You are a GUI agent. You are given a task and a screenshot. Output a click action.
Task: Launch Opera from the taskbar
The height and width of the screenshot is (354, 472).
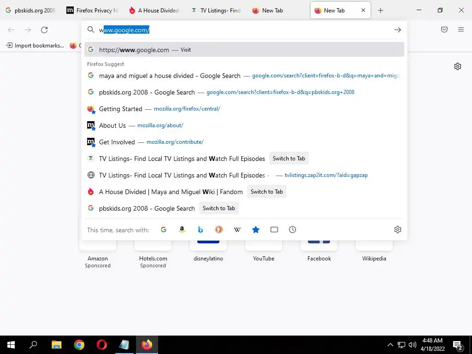tap(102, 345)
